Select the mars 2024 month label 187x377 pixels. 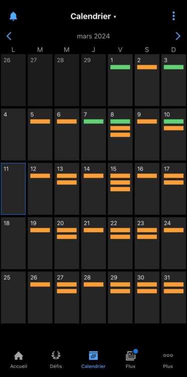tap(93, 36)
